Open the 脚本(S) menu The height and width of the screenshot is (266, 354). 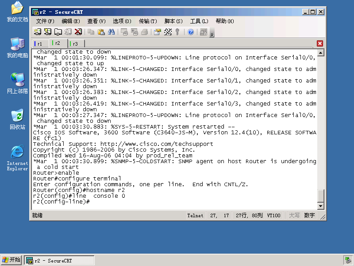(173, 21)
